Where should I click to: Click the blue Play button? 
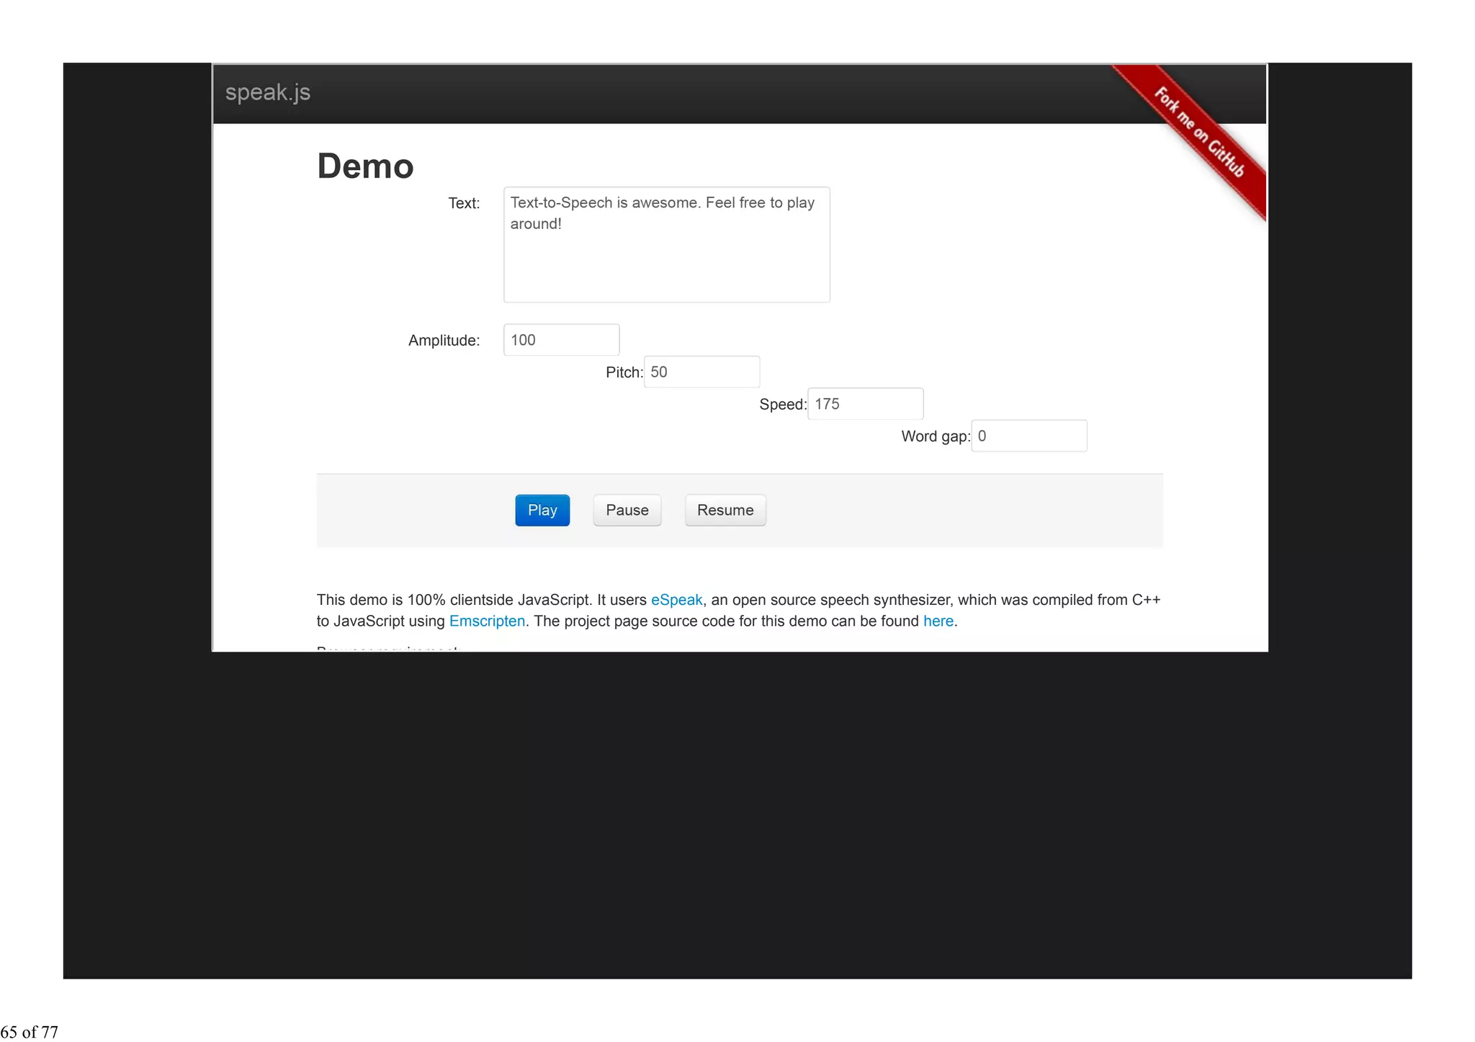pos(542,510)
